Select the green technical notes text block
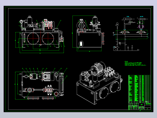This screenshot has width=157, height=118. pos(135,64)
